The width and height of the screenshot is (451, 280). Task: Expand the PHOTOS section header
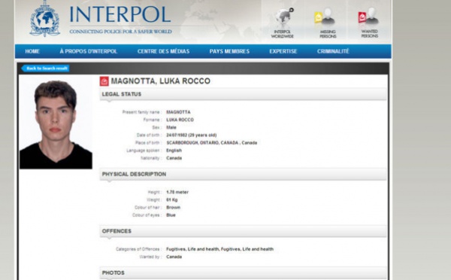243,272
